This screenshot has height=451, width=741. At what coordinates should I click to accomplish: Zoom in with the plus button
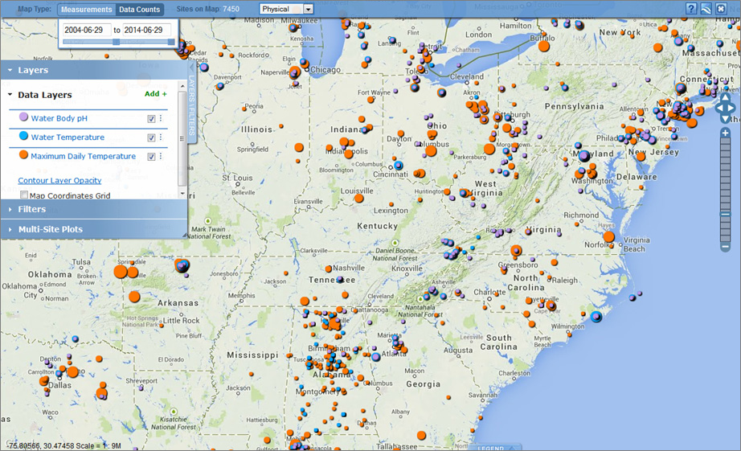point(726,133)
